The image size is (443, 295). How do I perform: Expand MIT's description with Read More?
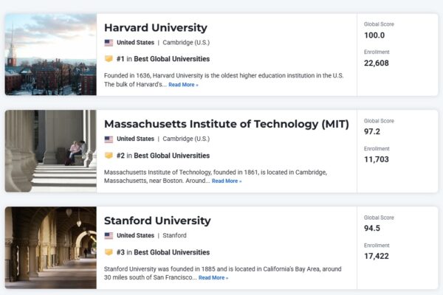click(227, 181)
